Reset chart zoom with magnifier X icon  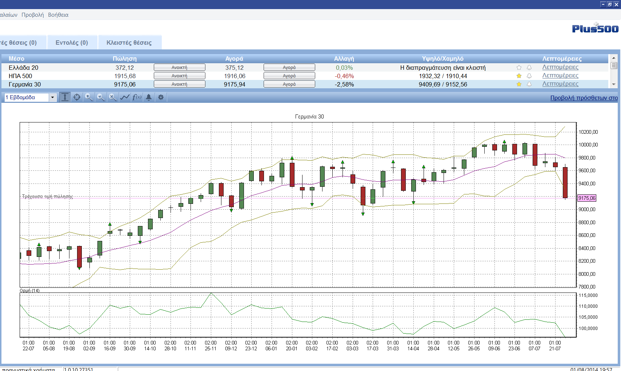click(x=113, y=97)
